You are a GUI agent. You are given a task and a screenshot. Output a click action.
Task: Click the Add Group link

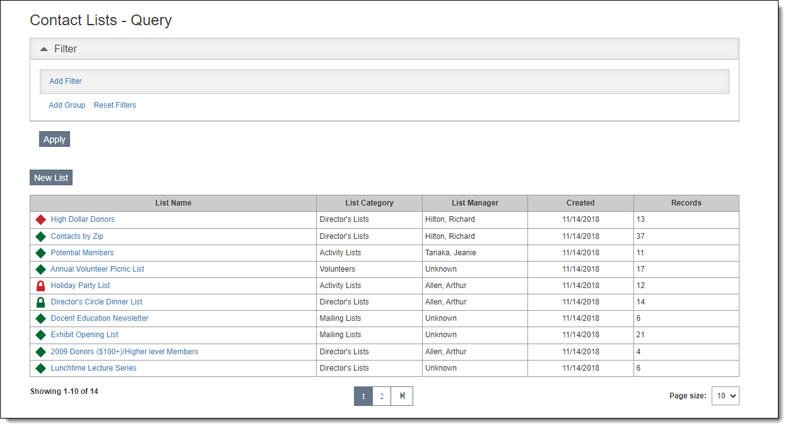click(x=67, y=105)
